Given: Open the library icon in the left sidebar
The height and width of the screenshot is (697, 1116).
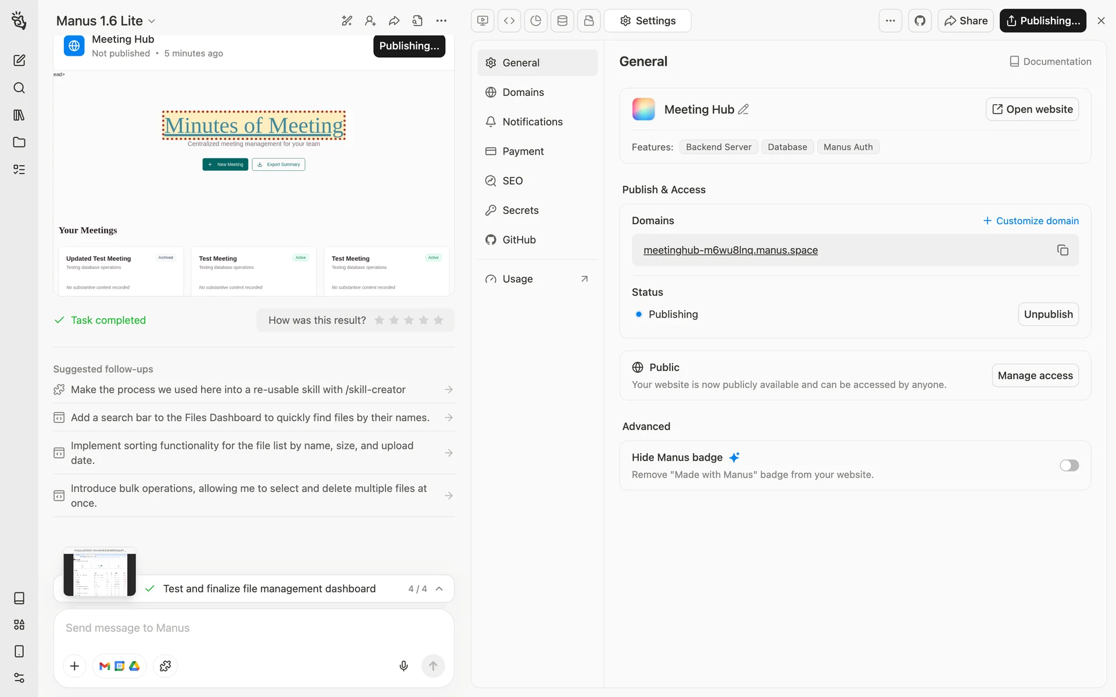Looking at the screenshot, I should click(x=19, y=115).
